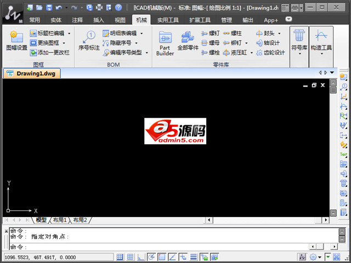Insert a 螺母 nut part
The width and height of the screenshot is (351, 263).
click(x=210, y=43)
